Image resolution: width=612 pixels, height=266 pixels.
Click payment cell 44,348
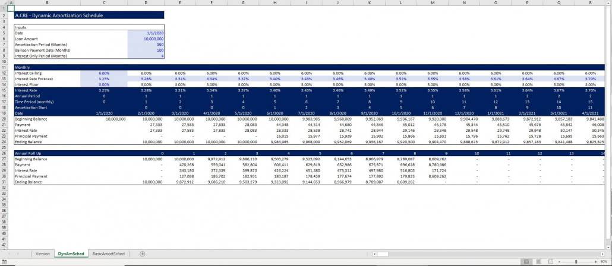(275, 125)
